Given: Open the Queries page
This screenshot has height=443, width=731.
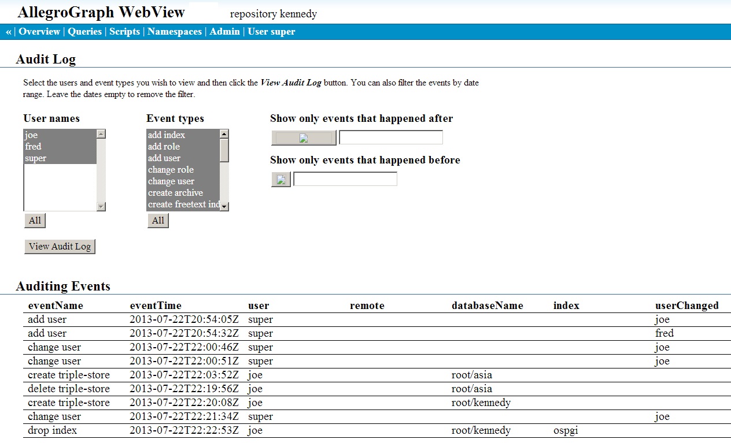Looking at the screenshot, I should [x=84, y=32].
